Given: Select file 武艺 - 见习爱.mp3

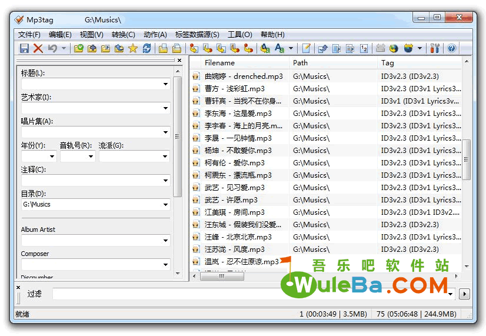Looking at the screenshot, I should tap(235, 188).
